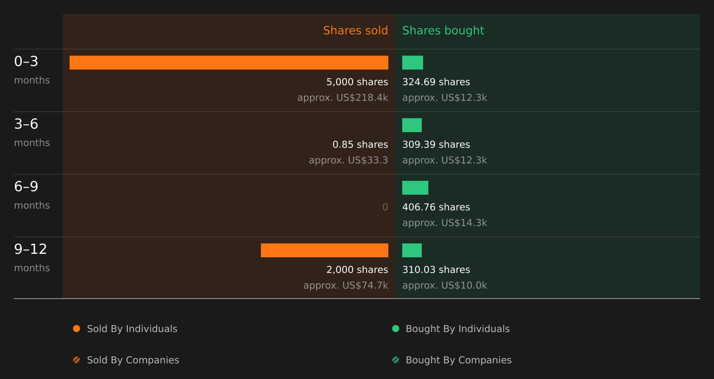Click the Bought By Companies striped legend icon
The image size is (714, 379).
tap(396, 360)
